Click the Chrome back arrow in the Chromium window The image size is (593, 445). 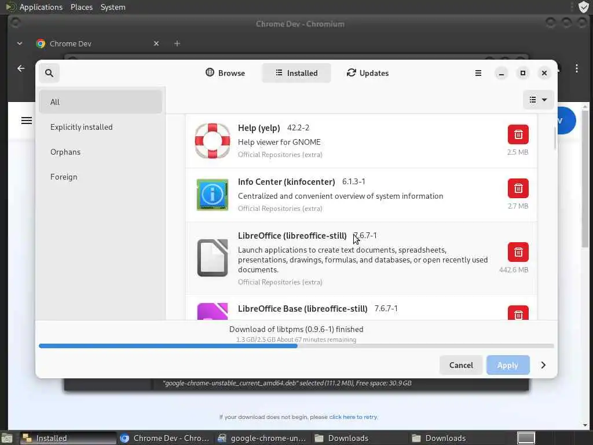click(21, 68)
